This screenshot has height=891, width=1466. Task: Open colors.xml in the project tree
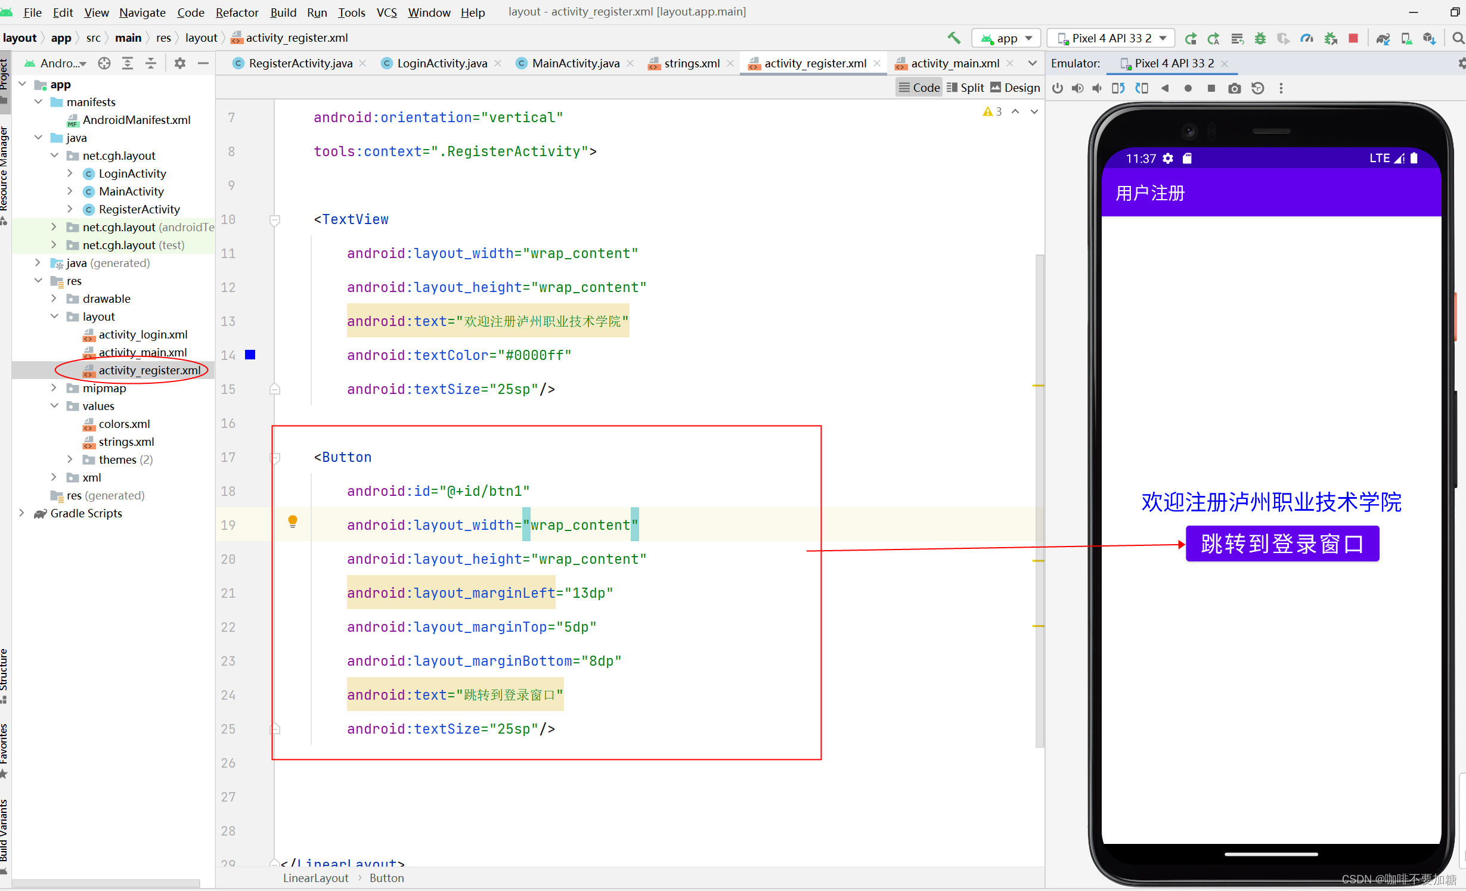[124, 424]
